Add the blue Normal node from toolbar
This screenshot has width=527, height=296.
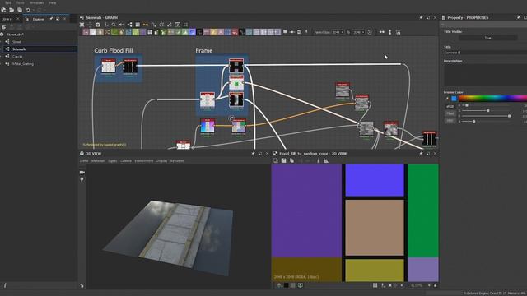[x=192, y=32]
